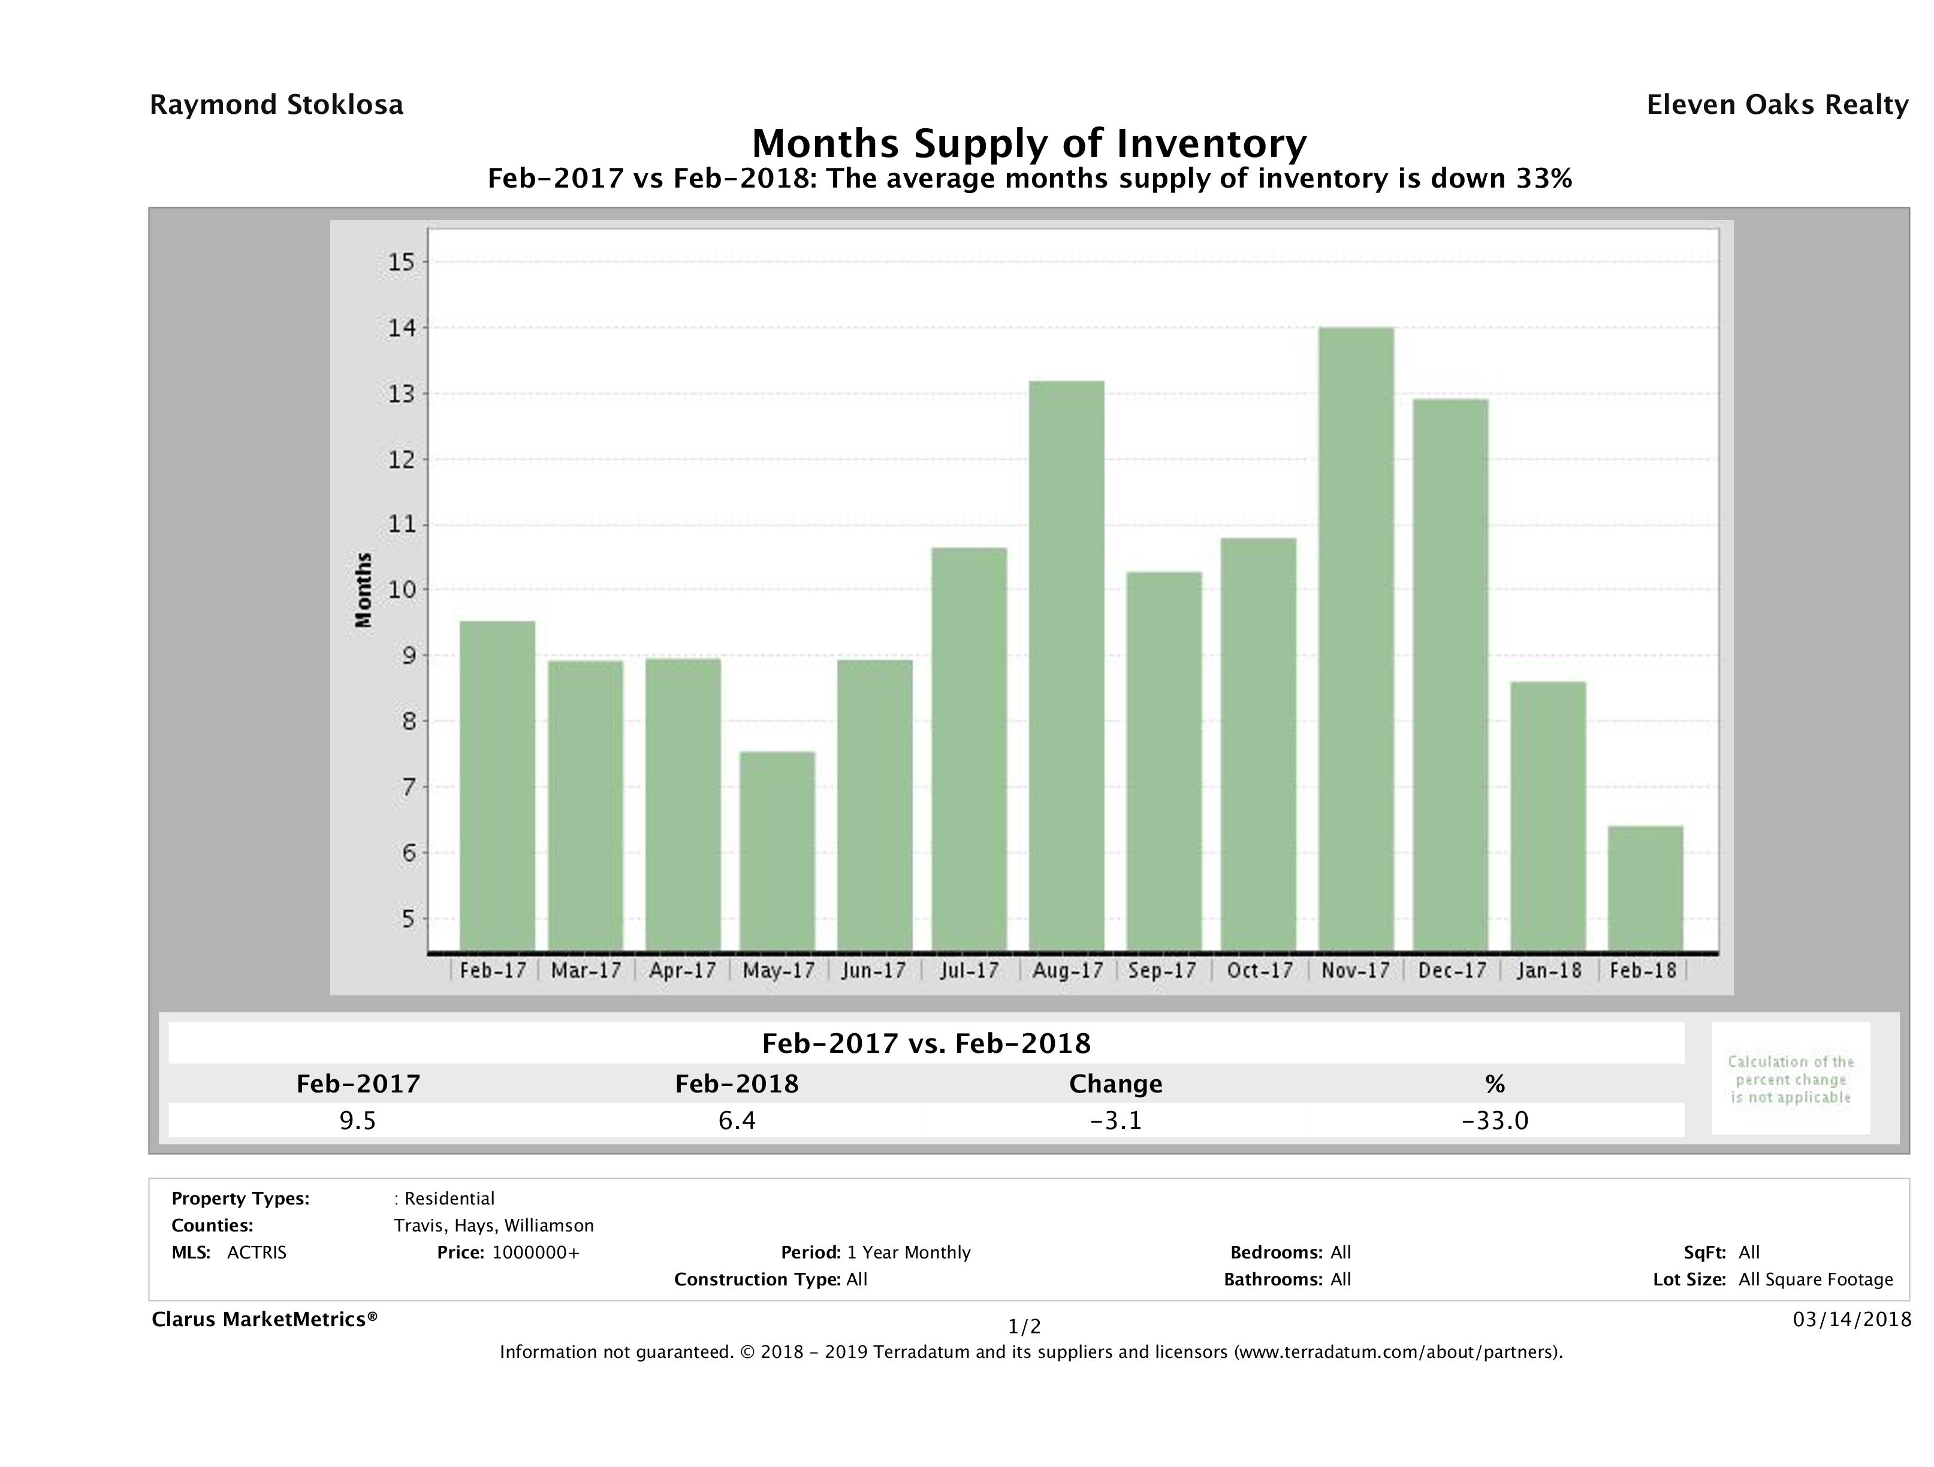
Task: Click the Change value -3.1
Action: [x=1116, y=1120]
